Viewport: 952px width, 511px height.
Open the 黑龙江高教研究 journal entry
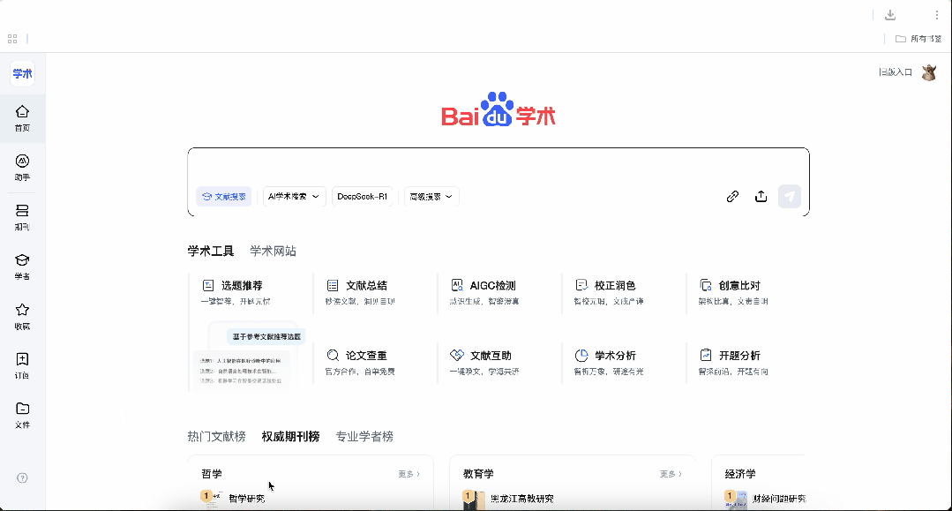[x=522, y=499]
